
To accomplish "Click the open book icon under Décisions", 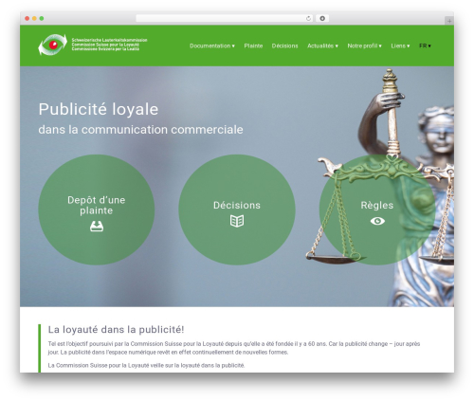I will pos(237,221).
